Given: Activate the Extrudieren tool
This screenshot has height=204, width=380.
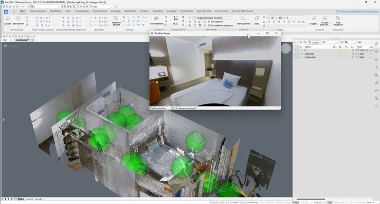Looking at the screenshot, I should 19,20.
